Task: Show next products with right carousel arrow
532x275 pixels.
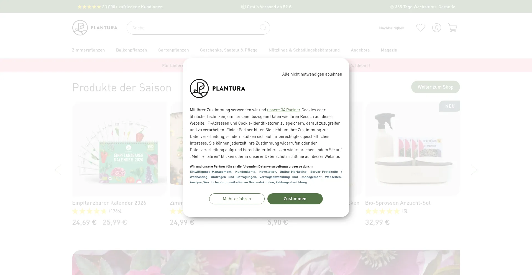Action: click(x=474, y=170)
